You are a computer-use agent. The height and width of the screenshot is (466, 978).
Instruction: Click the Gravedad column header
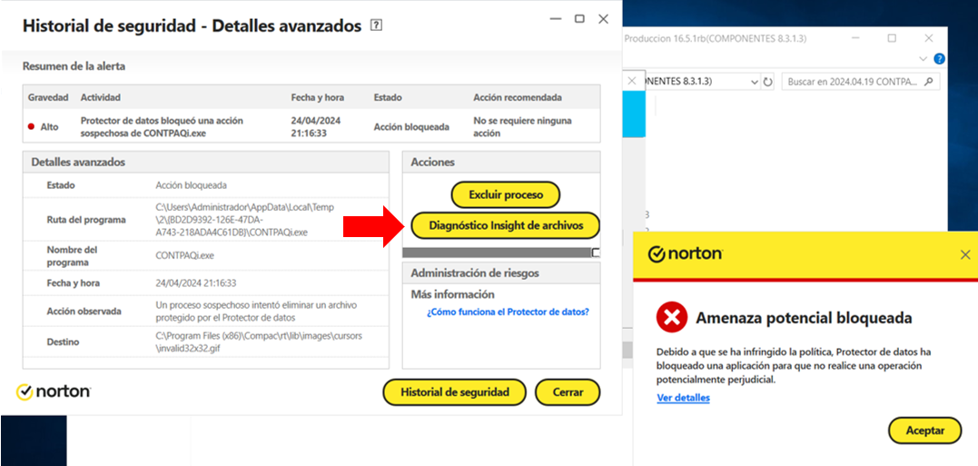(48, 97)
